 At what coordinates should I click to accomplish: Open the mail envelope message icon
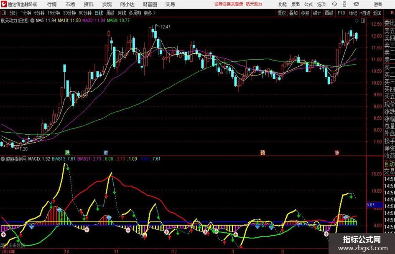(x=356, y=4)
